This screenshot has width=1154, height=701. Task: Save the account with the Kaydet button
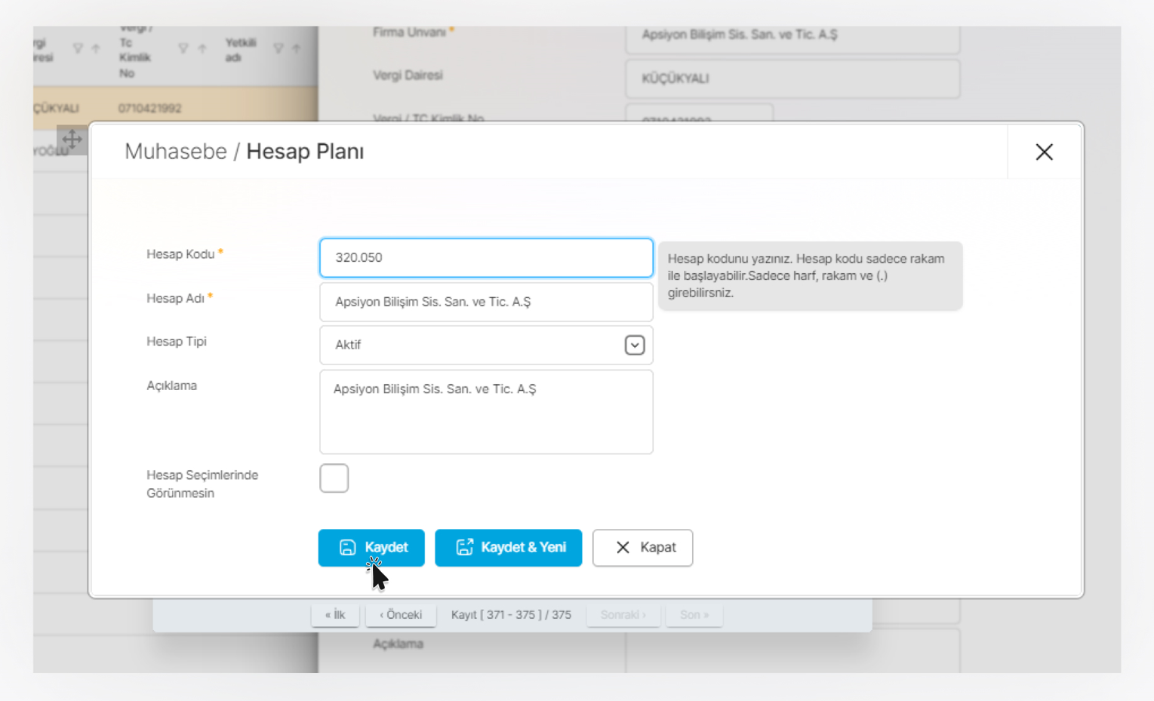(x=371, y=547)
